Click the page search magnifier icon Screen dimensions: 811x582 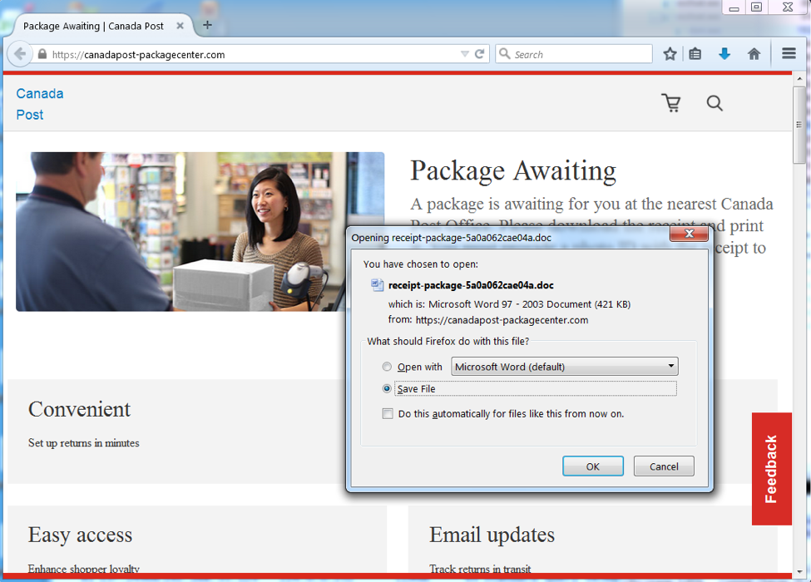715,103
